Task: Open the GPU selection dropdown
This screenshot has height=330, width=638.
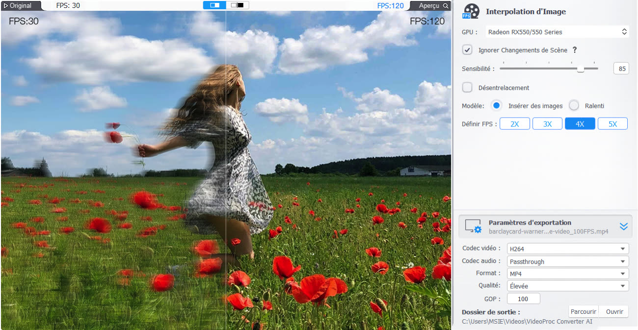Action: [557, 32]
